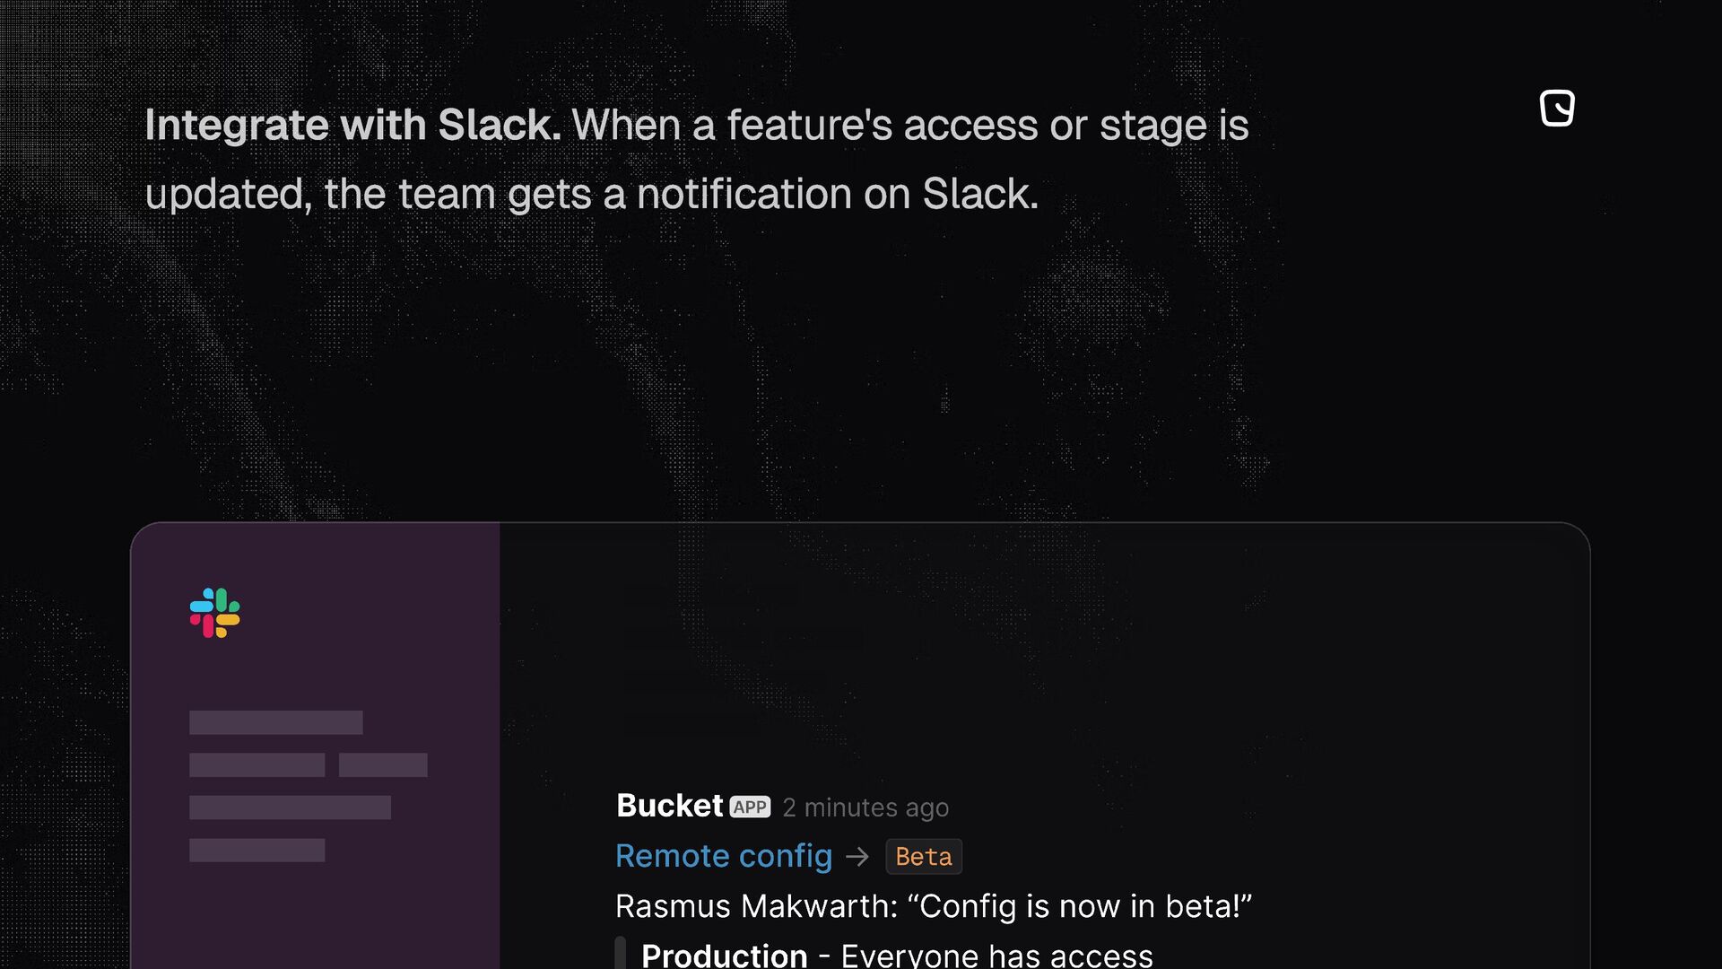Viewport: 1722px width, 969px height.
Task: Open the Remote config link
Action: click(724, 856)
